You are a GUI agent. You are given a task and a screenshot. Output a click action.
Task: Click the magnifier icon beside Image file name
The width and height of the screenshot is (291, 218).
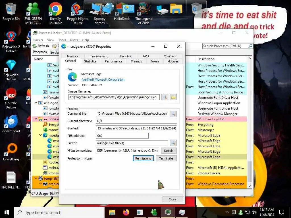point(165,97)
